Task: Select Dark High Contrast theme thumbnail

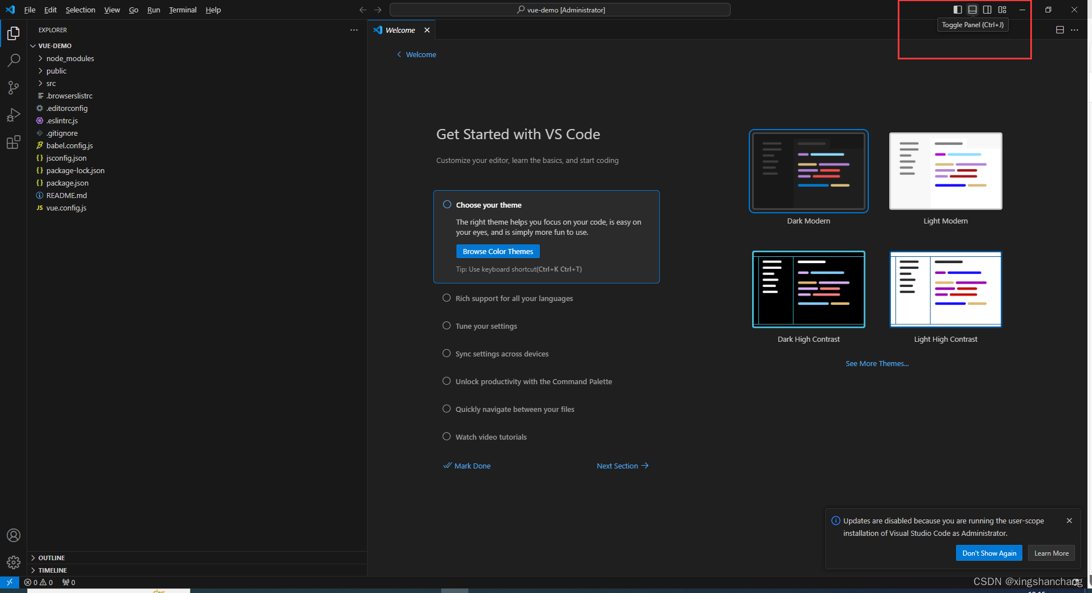Action: (809, 289)
